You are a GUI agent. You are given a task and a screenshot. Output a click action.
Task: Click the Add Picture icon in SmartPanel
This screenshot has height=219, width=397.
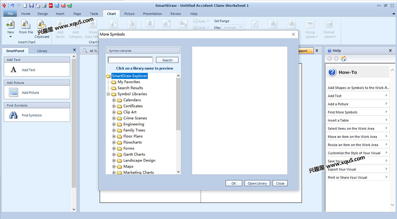(x=14, y=92)
